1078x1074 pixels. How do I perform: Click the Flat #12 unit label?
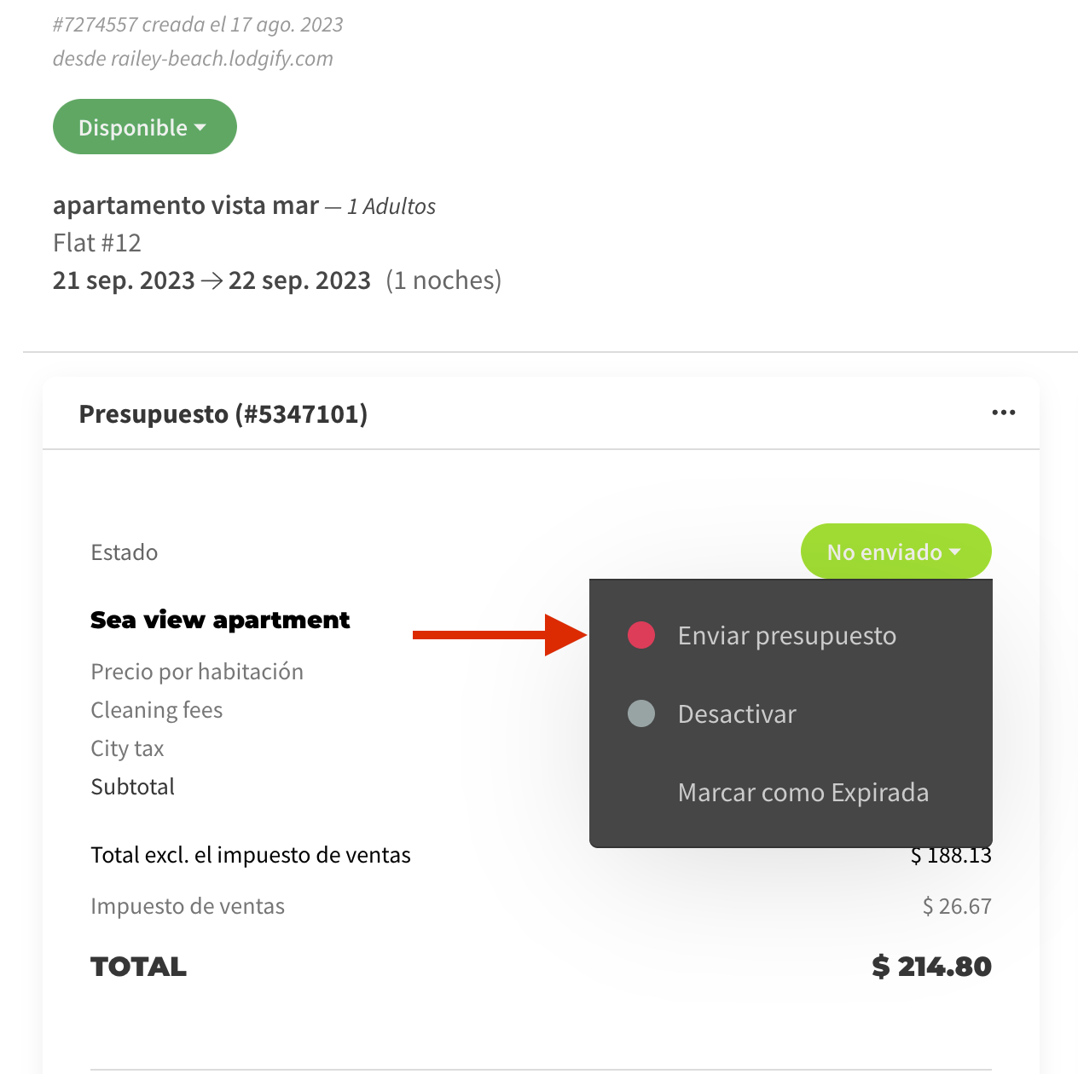97,243
